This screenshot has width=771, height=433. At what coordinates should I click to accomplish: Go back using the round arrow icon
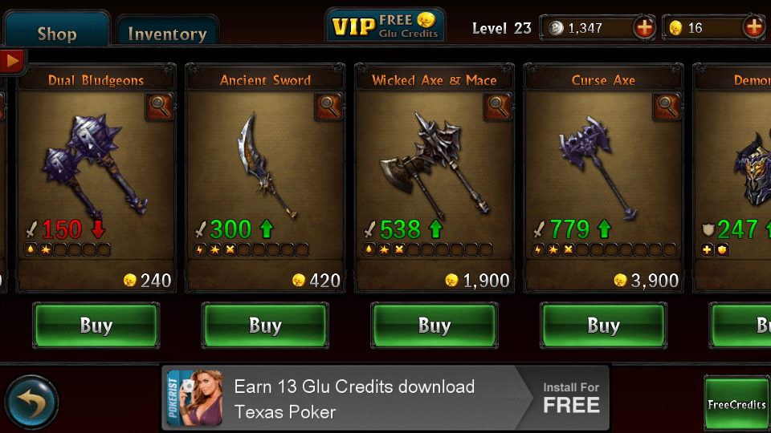tap(31, 403)
